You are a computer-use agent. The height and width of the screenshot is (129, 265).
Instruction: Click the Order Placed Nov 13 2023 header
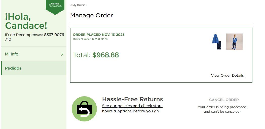[x=99, y=35]
